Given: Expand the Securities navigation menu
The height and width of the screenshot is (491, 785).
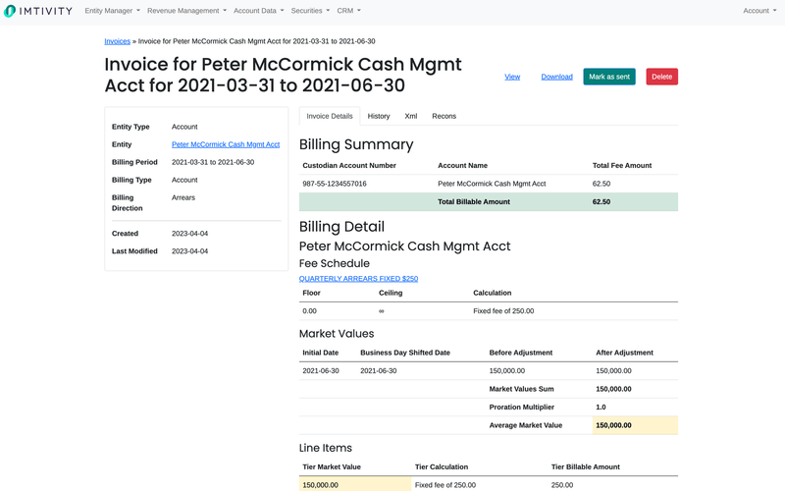Looking at the screenshot, I should tap(310, 11).
